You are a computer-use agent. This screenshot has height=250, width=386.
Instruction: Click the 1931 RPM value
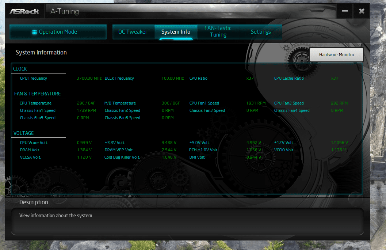(256, 103)
